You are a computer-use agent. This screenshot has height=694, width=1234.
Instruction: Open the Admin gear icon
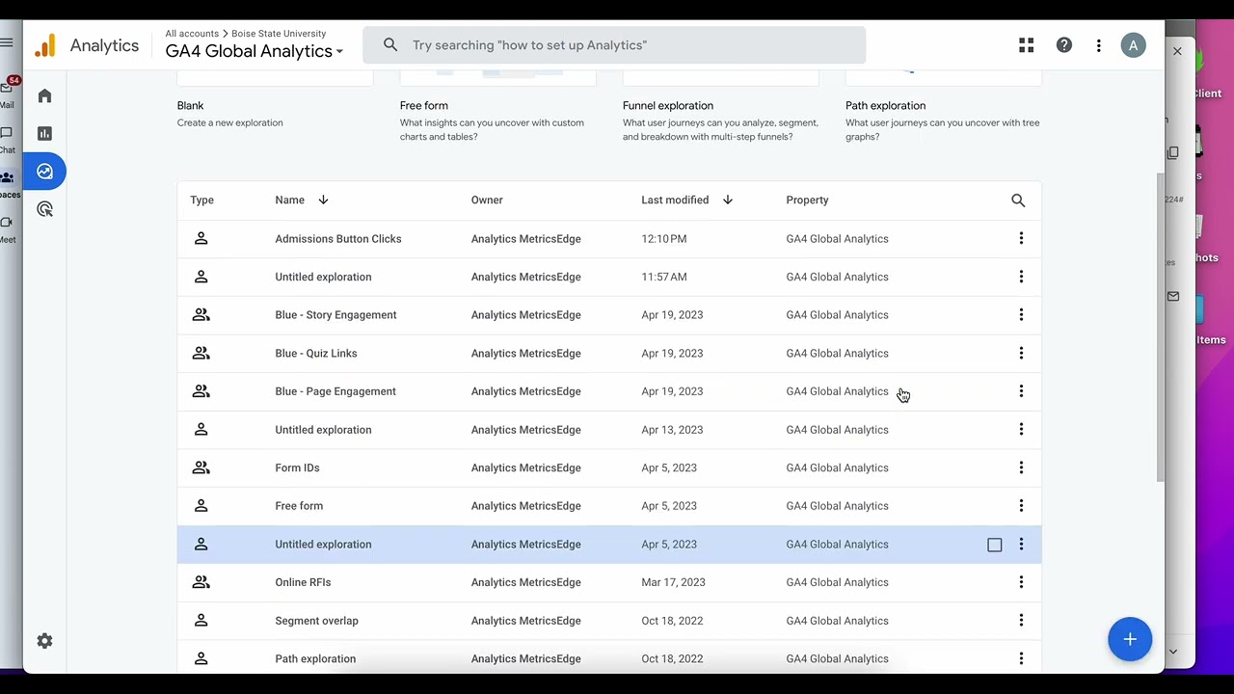(44, 641)
